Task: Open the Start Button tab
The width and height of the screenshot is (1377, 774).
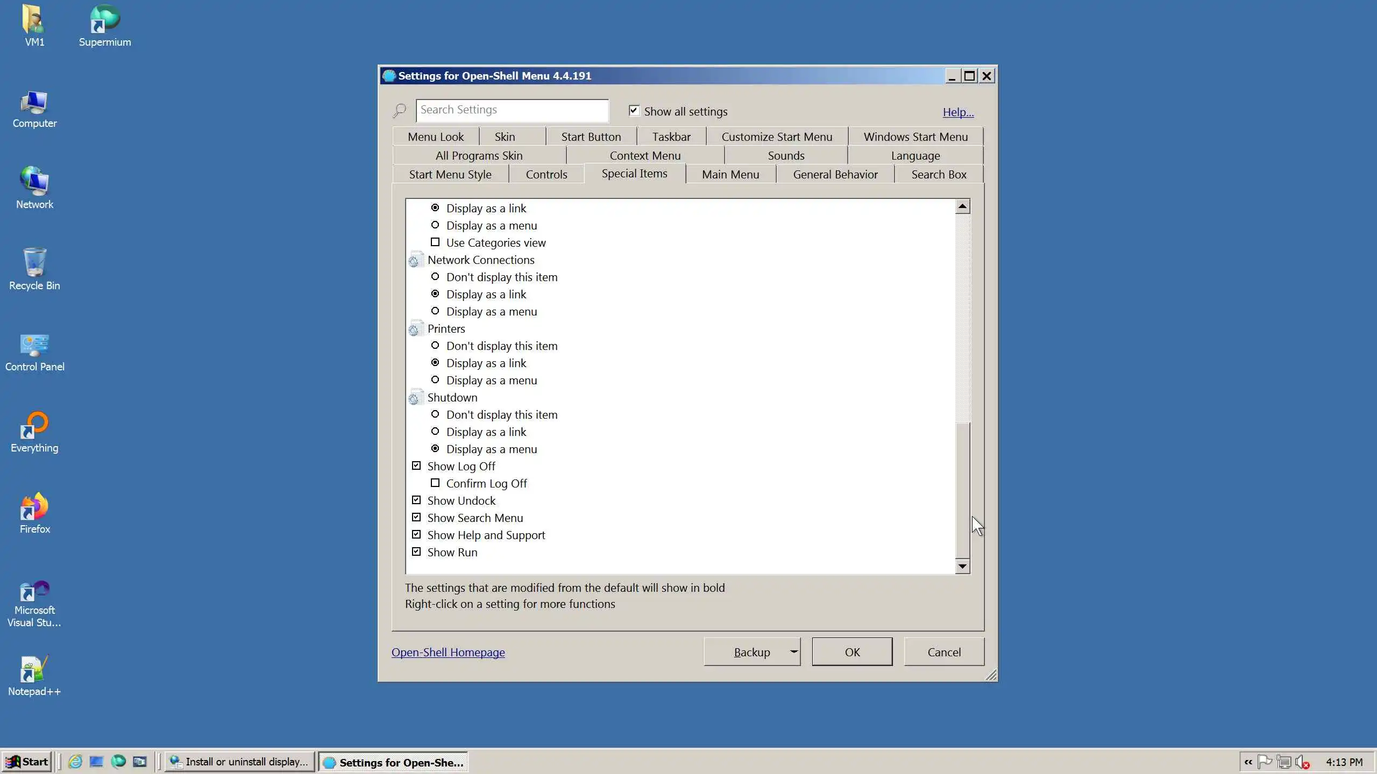Action: (x=591, y=137)
